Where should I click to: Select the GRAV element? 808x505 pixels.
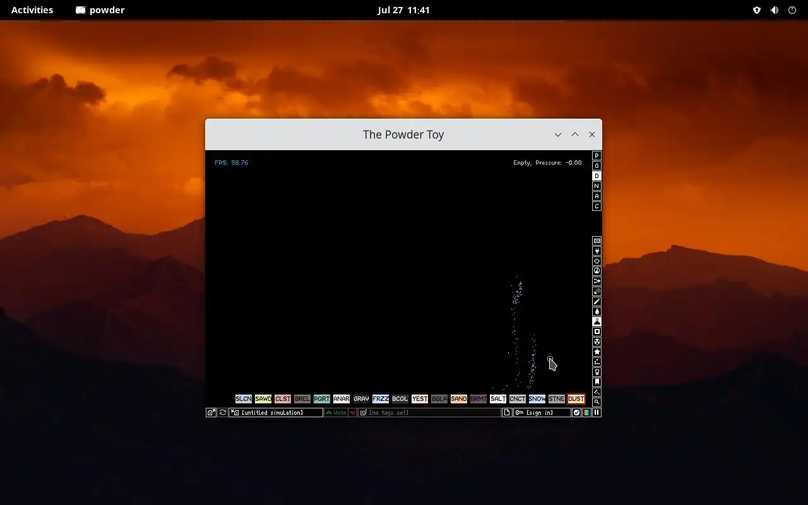tap(361, 399)
